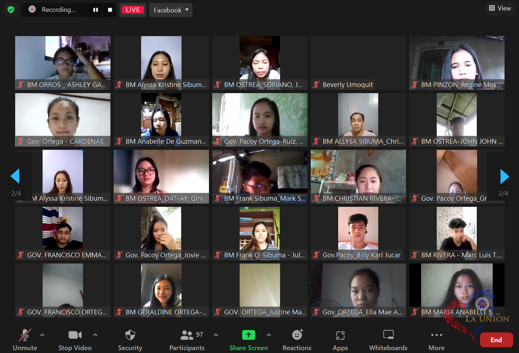
Task: Click the green encryption shield icon
Action: point(11,9)
